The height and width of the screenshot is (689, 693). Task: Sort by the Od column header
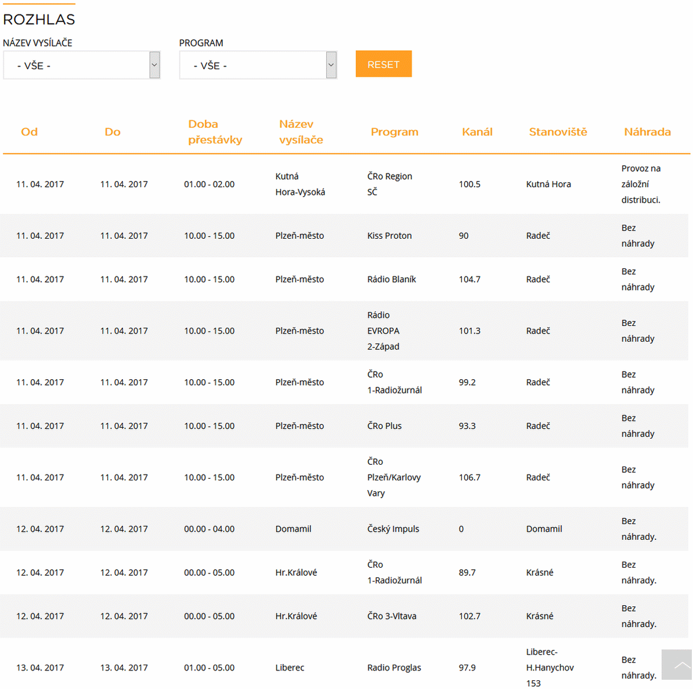29,132
